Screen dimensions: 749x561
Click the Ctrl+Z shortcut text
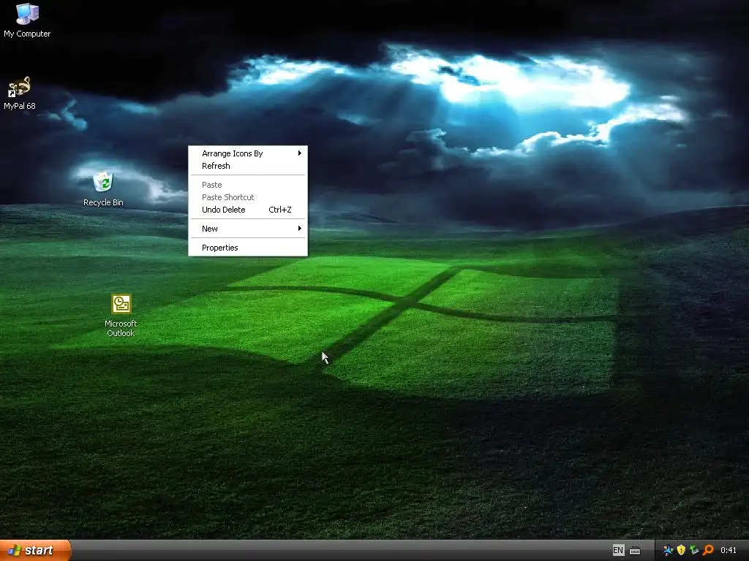click(x=280, y=210)
